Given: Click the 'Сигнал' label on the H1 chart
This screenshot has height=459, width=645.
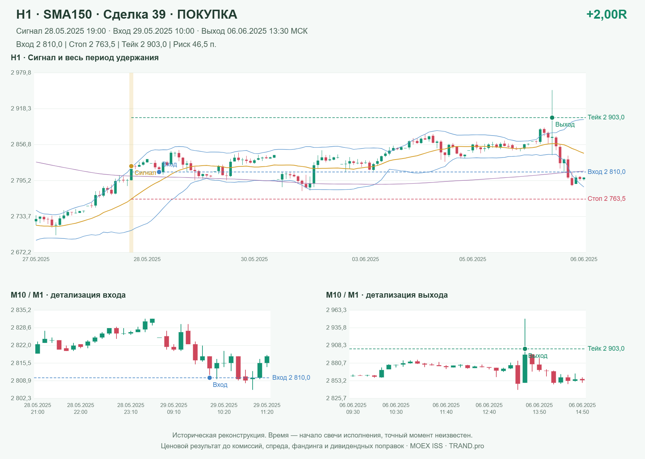Looking at the screenshot, I should [x=145, y=173].
